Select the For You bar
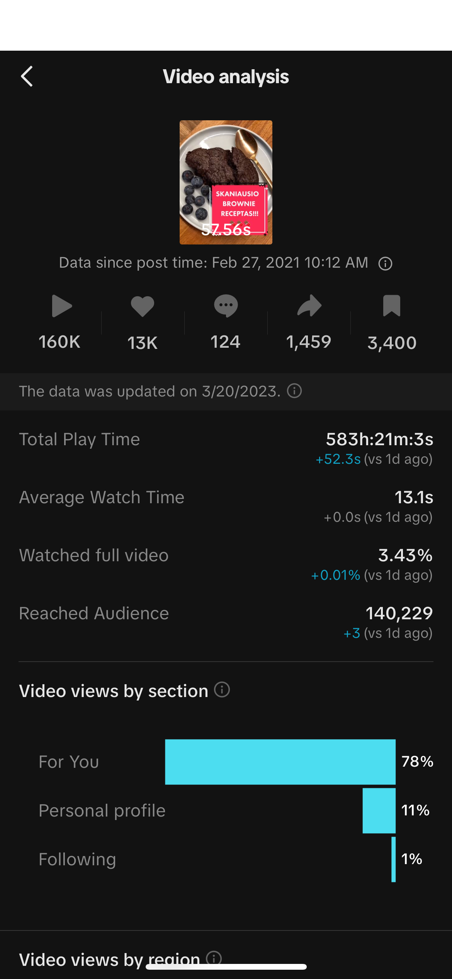The width and height of the screenshot is (452, 979). tap(280, 762)
